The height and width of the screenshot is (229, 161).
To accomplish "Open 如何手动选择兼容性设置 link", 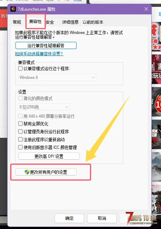I will coord(39,54).
